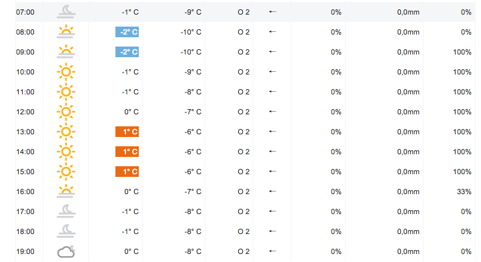Click the sunset icon at 16:00
This screenshot has height=262, width=481.
pos(66,192)
